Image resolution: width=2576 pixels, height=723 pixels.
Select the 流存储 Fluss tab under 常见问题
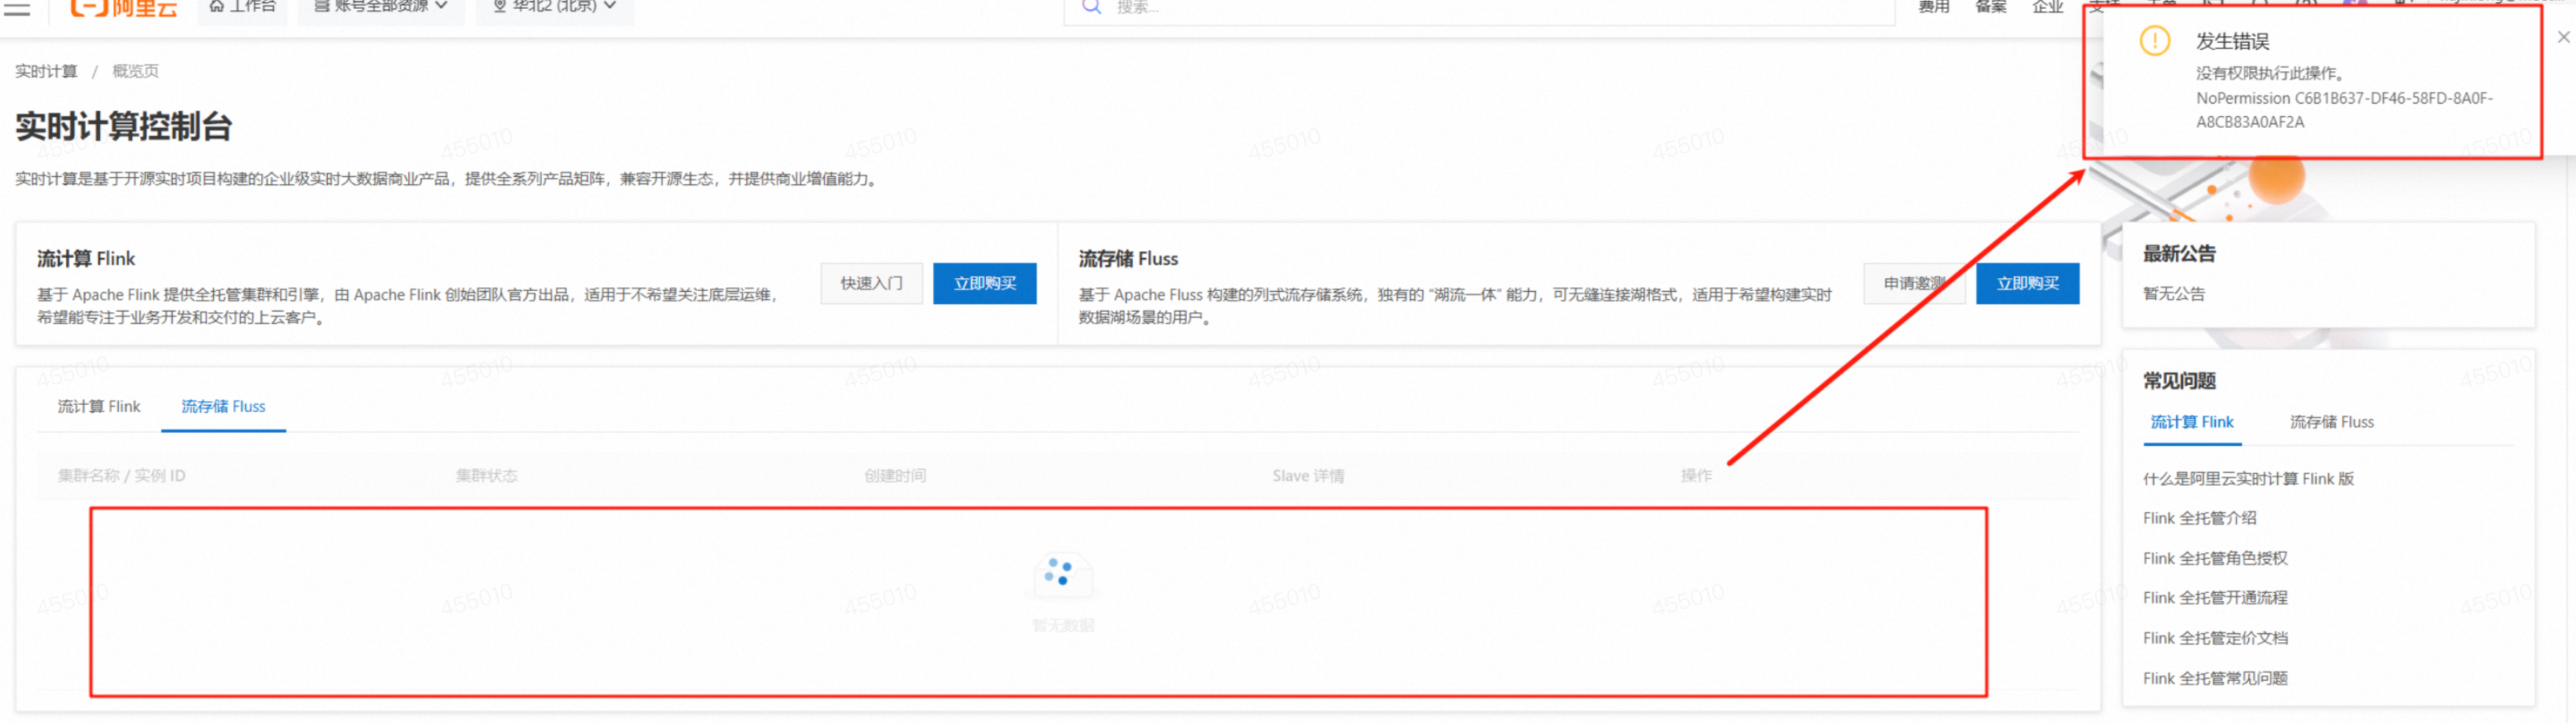pyautogui.click(x=2331, y=423)
